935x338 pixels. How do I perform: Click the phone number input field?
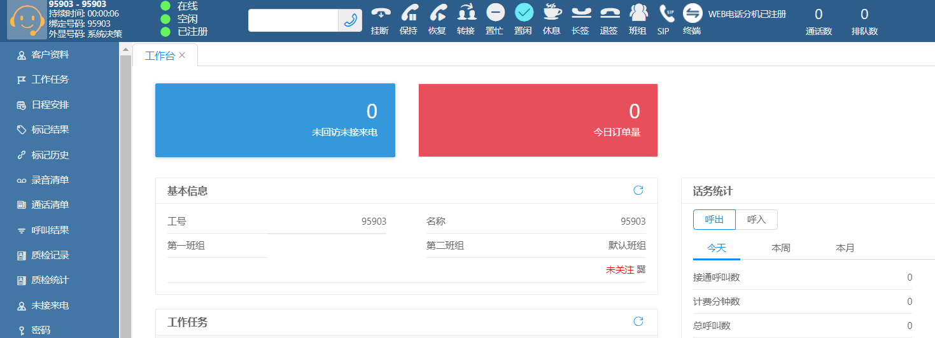[293, 20]
